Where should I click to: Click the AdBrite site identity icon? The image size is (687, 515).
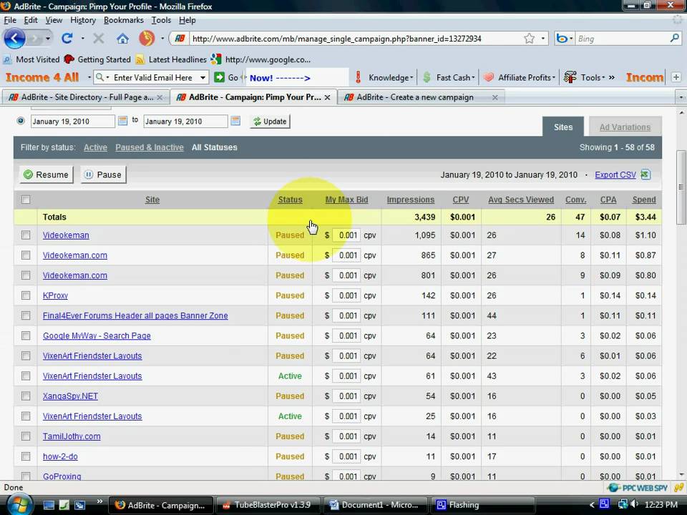(180, 39)
